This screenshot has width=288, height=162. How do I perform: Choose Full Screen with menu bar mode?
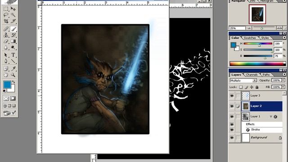click(x=9, y=106)
